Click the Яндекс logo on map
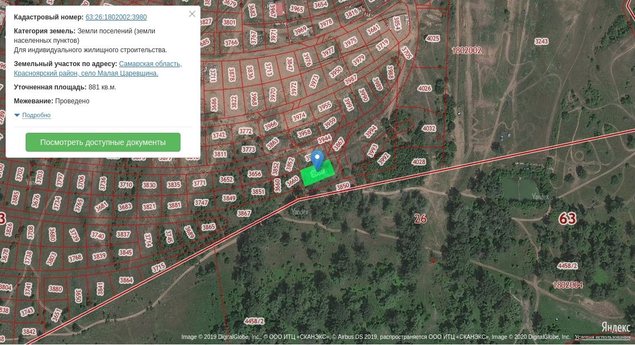The image size is (635, 345). (x=615, y=327)
